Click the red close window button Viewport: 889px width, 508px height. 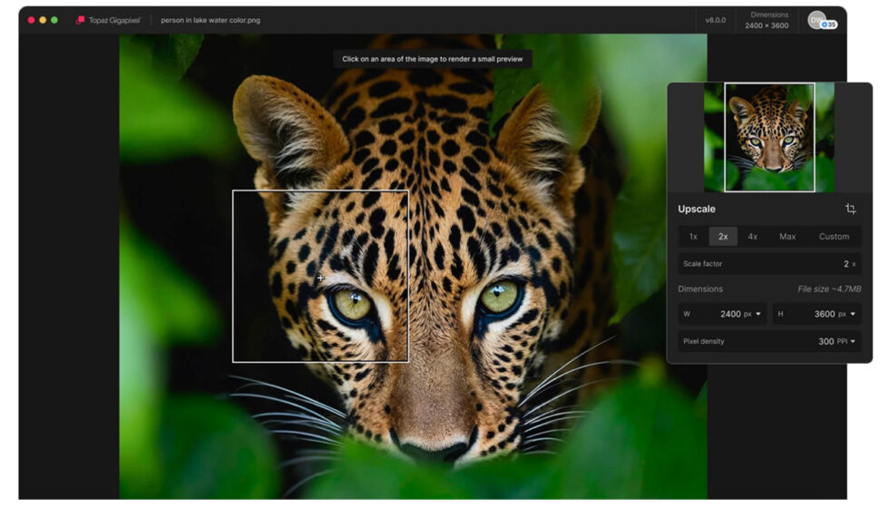click(31, 20)
